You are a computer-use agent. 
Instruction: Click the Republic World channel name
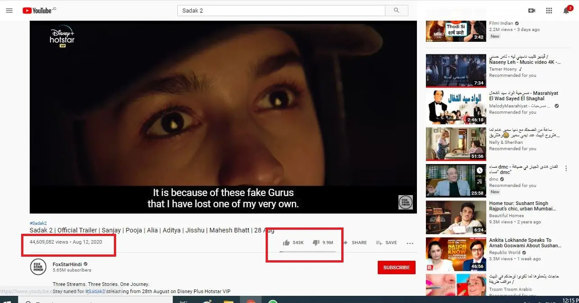click(x=505, y=253)
